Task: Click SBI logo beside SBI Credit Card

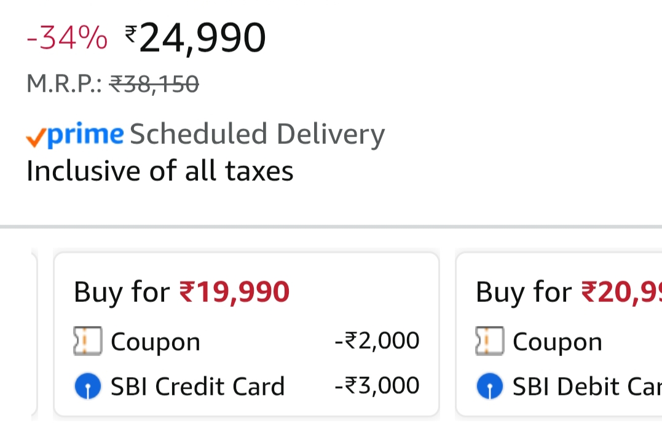Action: 87,386
